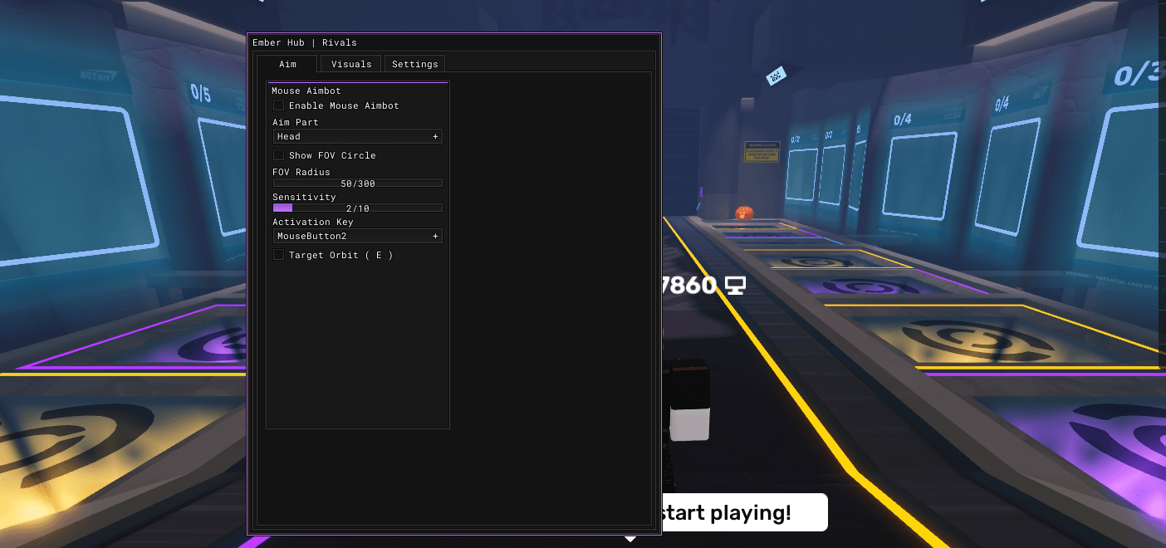Open the Activation Key dropdown showing MouseButton2
1166x548 pixels.
(358, 236)
